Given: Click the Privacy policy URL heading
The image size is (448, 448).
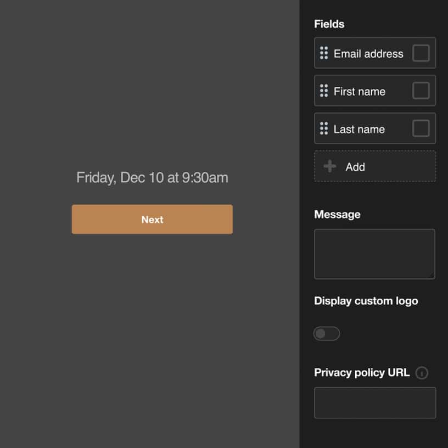Looking at the screenshot, I should pyautogui.click(x=362, y=373).
